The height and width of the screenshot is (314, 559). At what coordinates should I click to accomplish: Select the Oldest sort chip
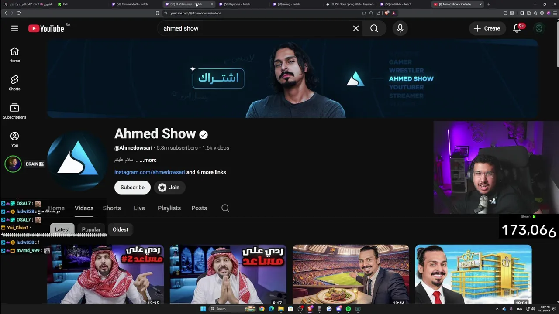point(121,229)
